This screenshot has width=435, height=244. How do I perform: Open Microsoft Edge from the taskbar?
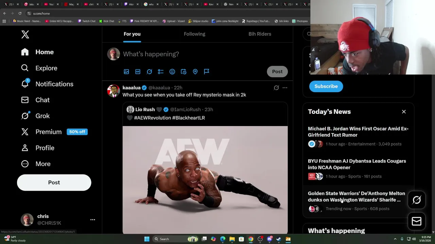(x=223, y=239)
